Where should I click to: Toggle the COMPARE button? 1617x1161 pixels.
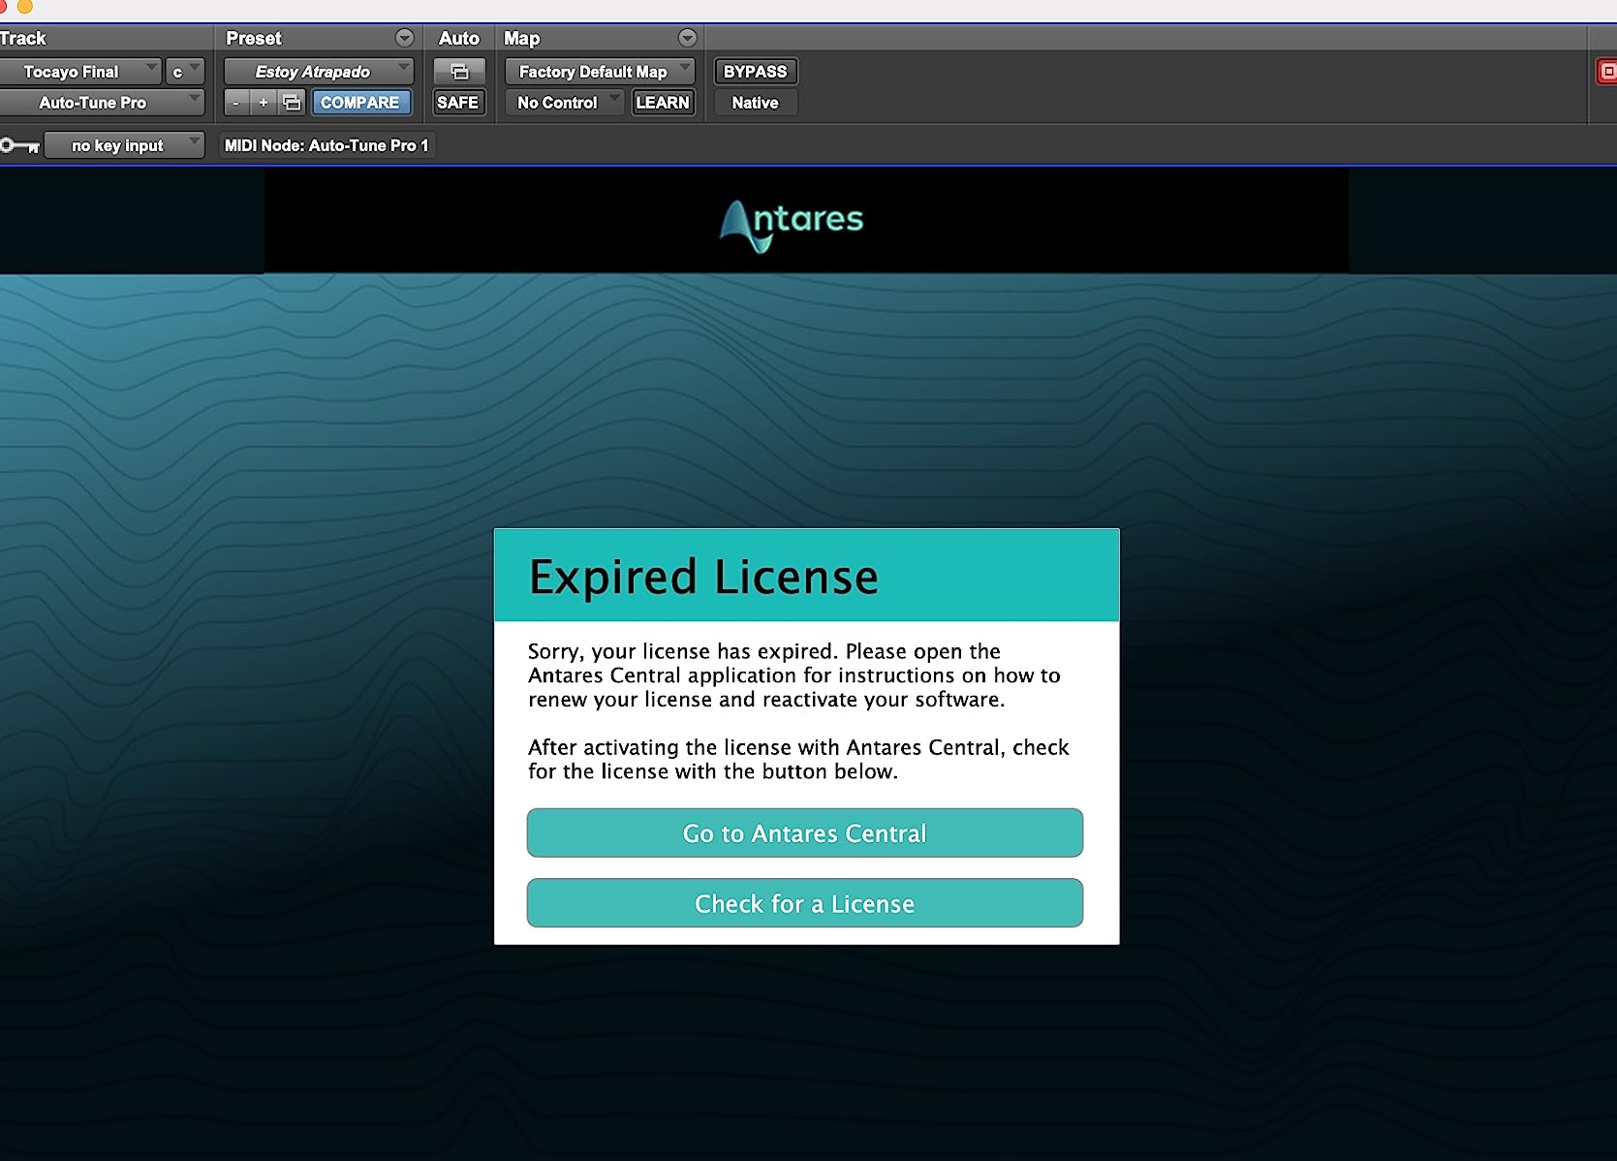tap(360, 102)
